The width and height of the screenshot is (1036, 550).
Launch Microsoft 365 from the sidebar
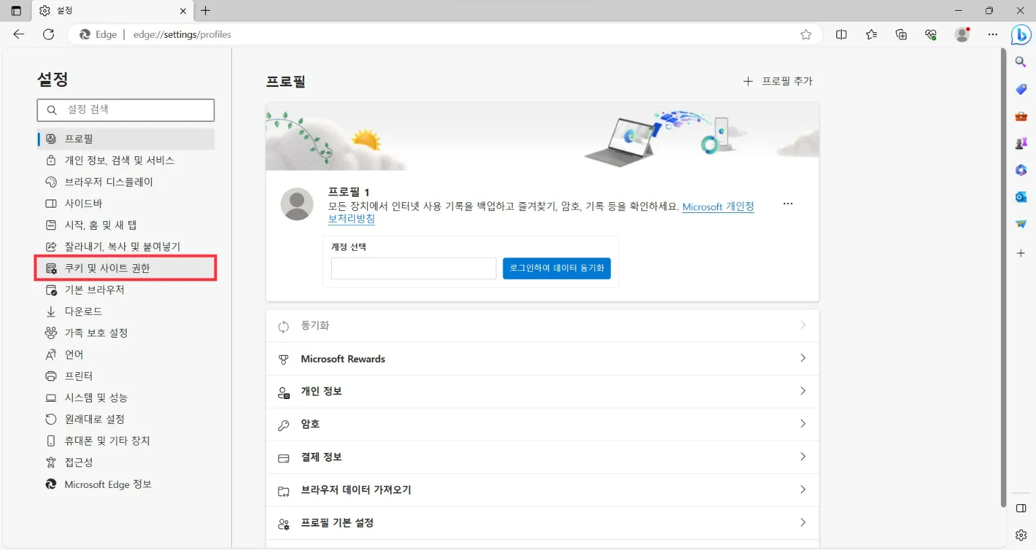[x=1020, y=170]
